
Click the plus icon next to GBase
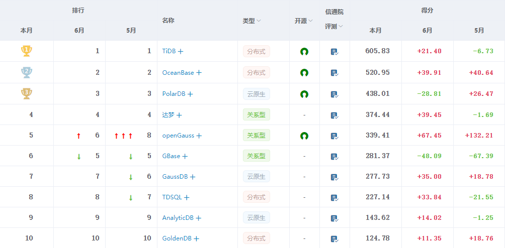tap(185, 157)
